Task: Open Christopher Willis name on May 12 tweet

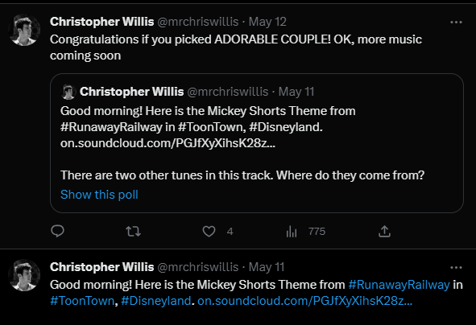Action: (x=102, y=22)
